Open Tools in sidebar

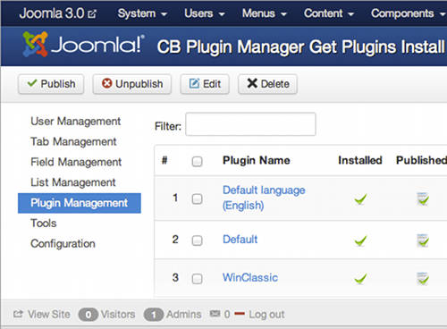(44, 224)
